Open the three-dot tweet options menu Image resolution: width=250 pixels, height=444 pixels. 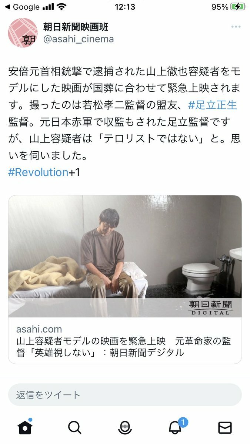pos(236,27)
